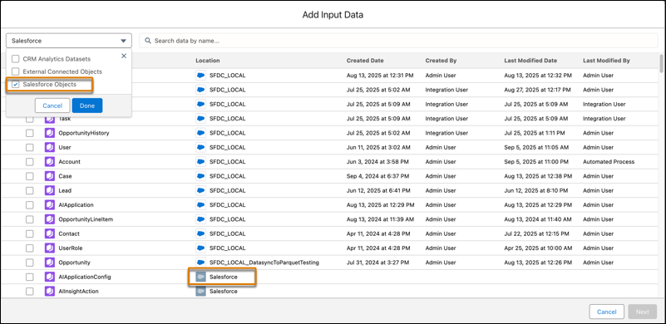This screenshot has width=666, height=324.
Task: Click the gray Salesforce icon in AIInsightAction row
Action: click(x=200, y=292)
